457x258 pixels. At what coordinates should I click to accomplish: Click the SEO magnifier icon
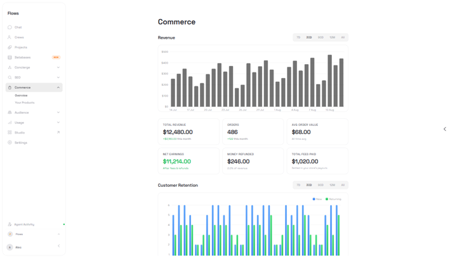[10, 78]
